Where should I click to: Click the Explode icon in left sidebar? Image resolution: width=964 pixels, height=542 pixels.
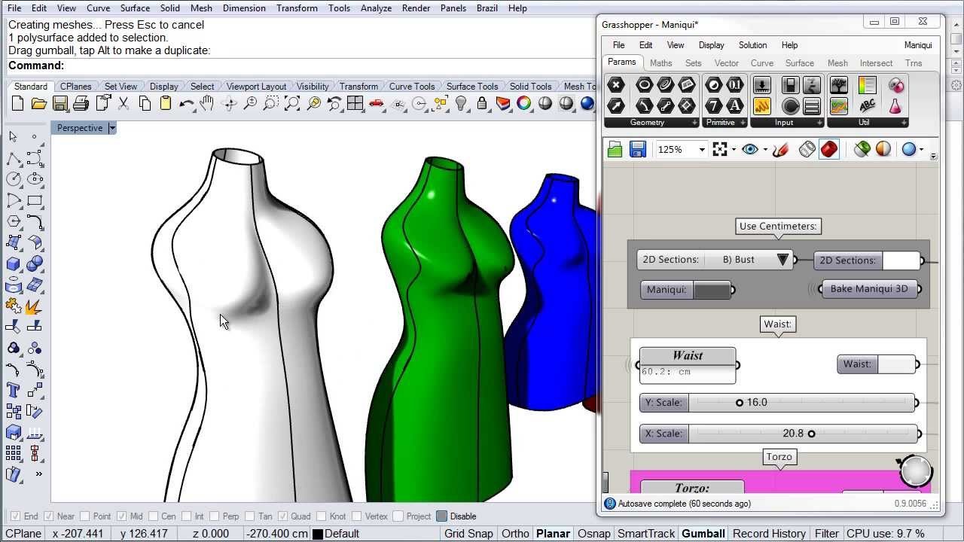tap(34, 306)
